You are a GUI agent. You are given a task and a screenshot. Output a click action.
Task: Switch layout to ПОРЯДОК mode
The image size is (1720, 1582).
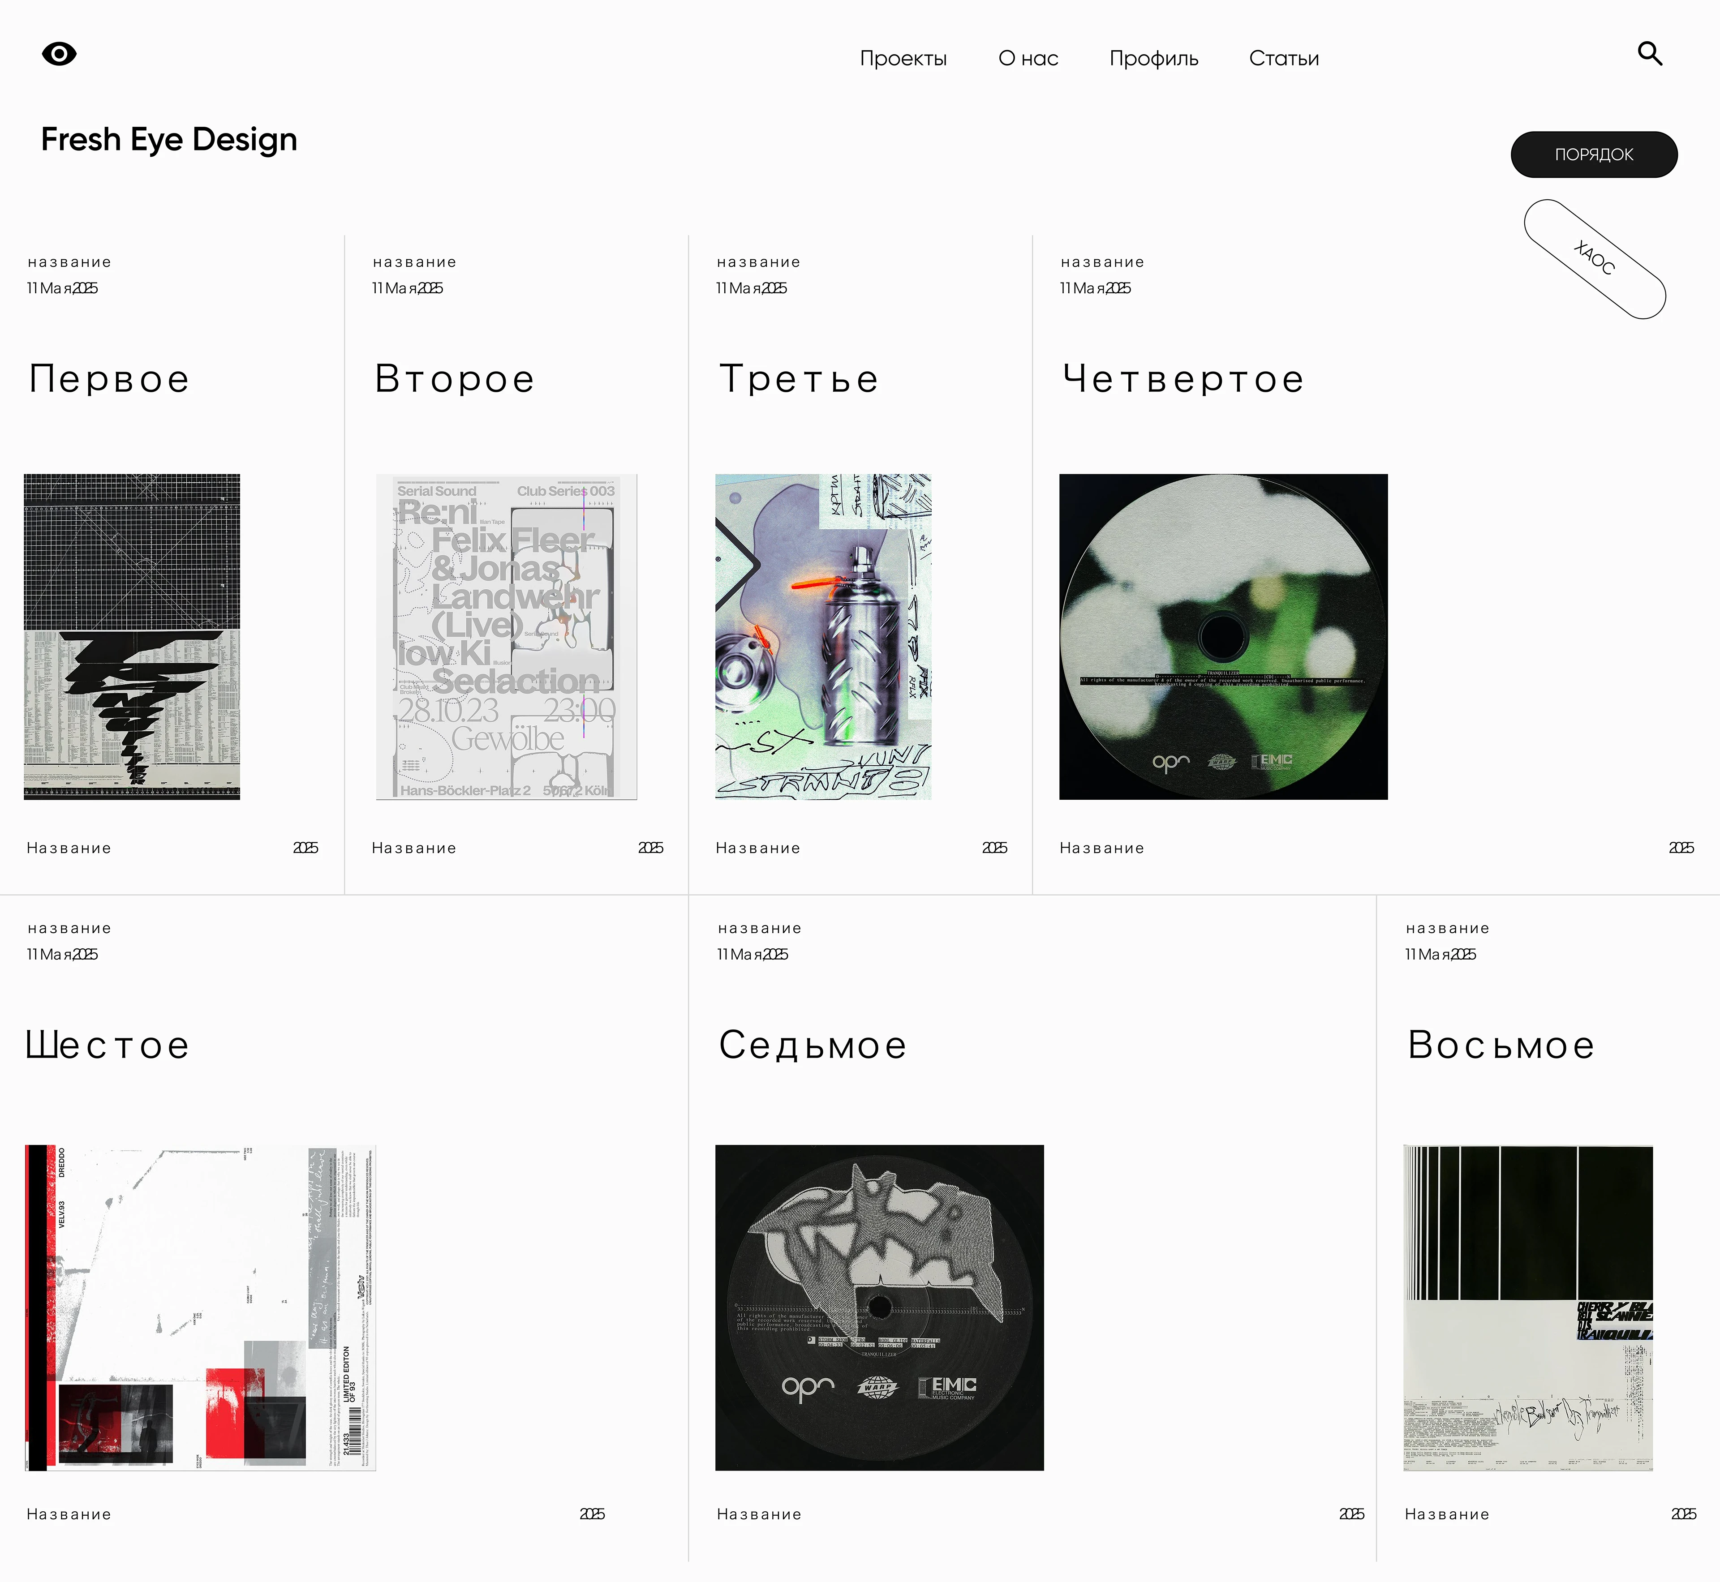(1593, 155)
